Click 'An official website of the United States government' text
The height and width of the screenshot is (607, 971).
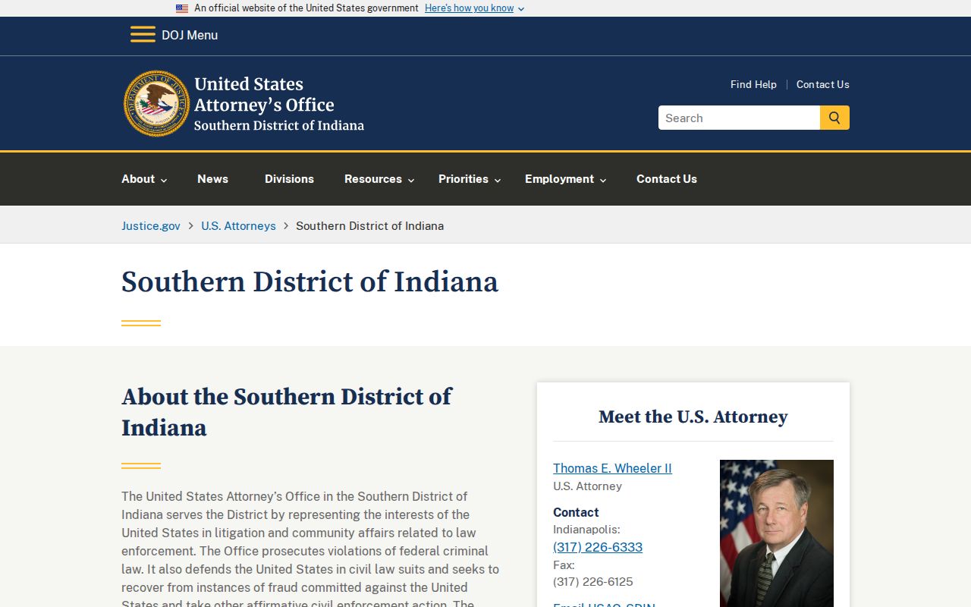tap(306, 8)
